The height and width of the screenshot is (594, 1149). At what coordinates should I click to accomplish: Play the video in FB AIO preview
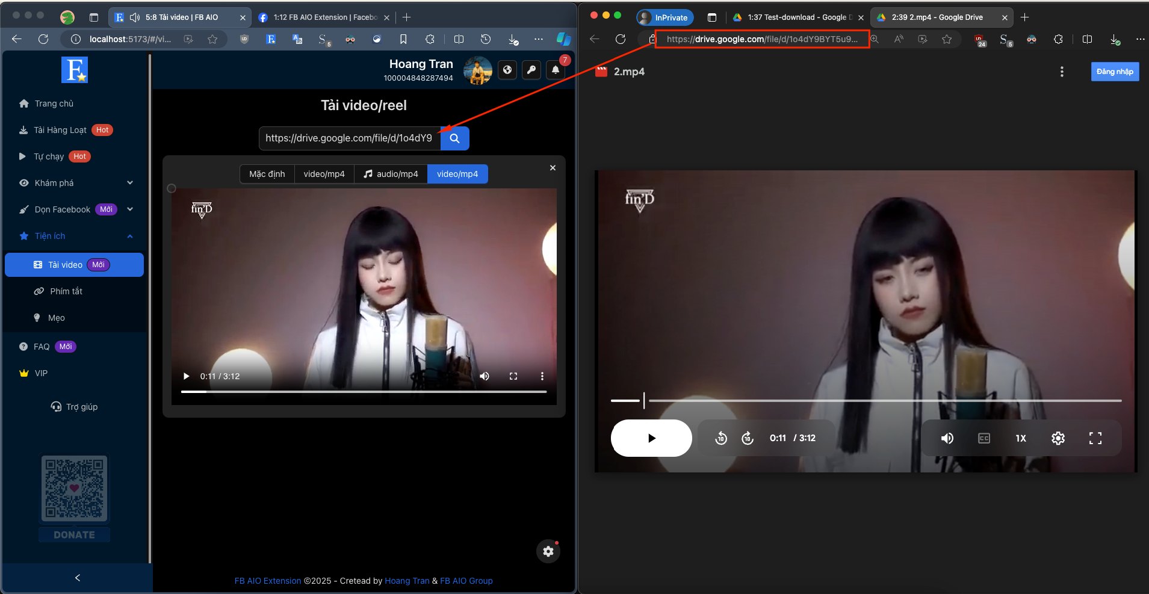click(x=187, y=376)
